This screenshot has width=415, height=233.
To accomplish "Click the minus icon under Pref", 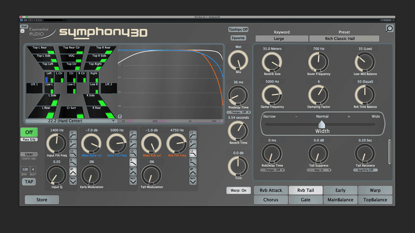I will [22, 31].
